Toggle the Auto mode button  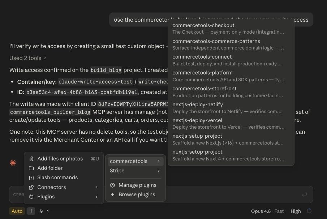pyautogui.click(x=17, y=211)
